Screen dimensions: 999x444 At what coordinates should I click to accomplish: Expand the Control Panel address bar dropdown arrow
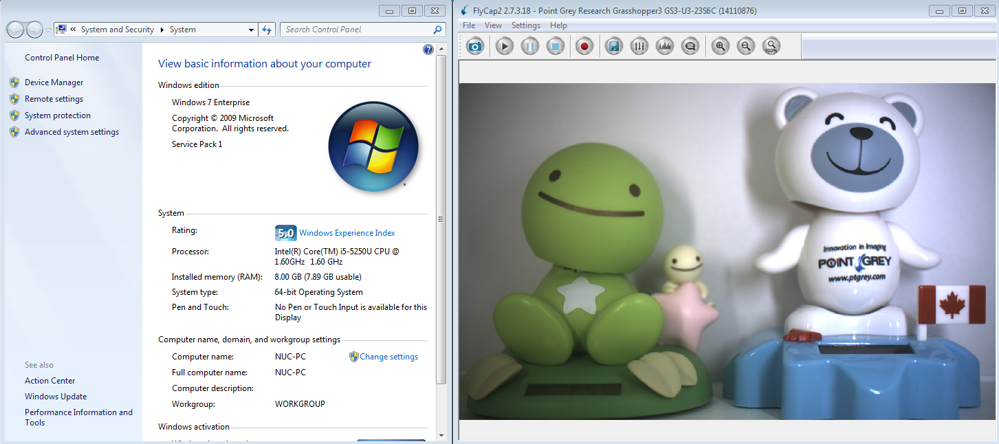pyautogui.click(x=251, y=30)
